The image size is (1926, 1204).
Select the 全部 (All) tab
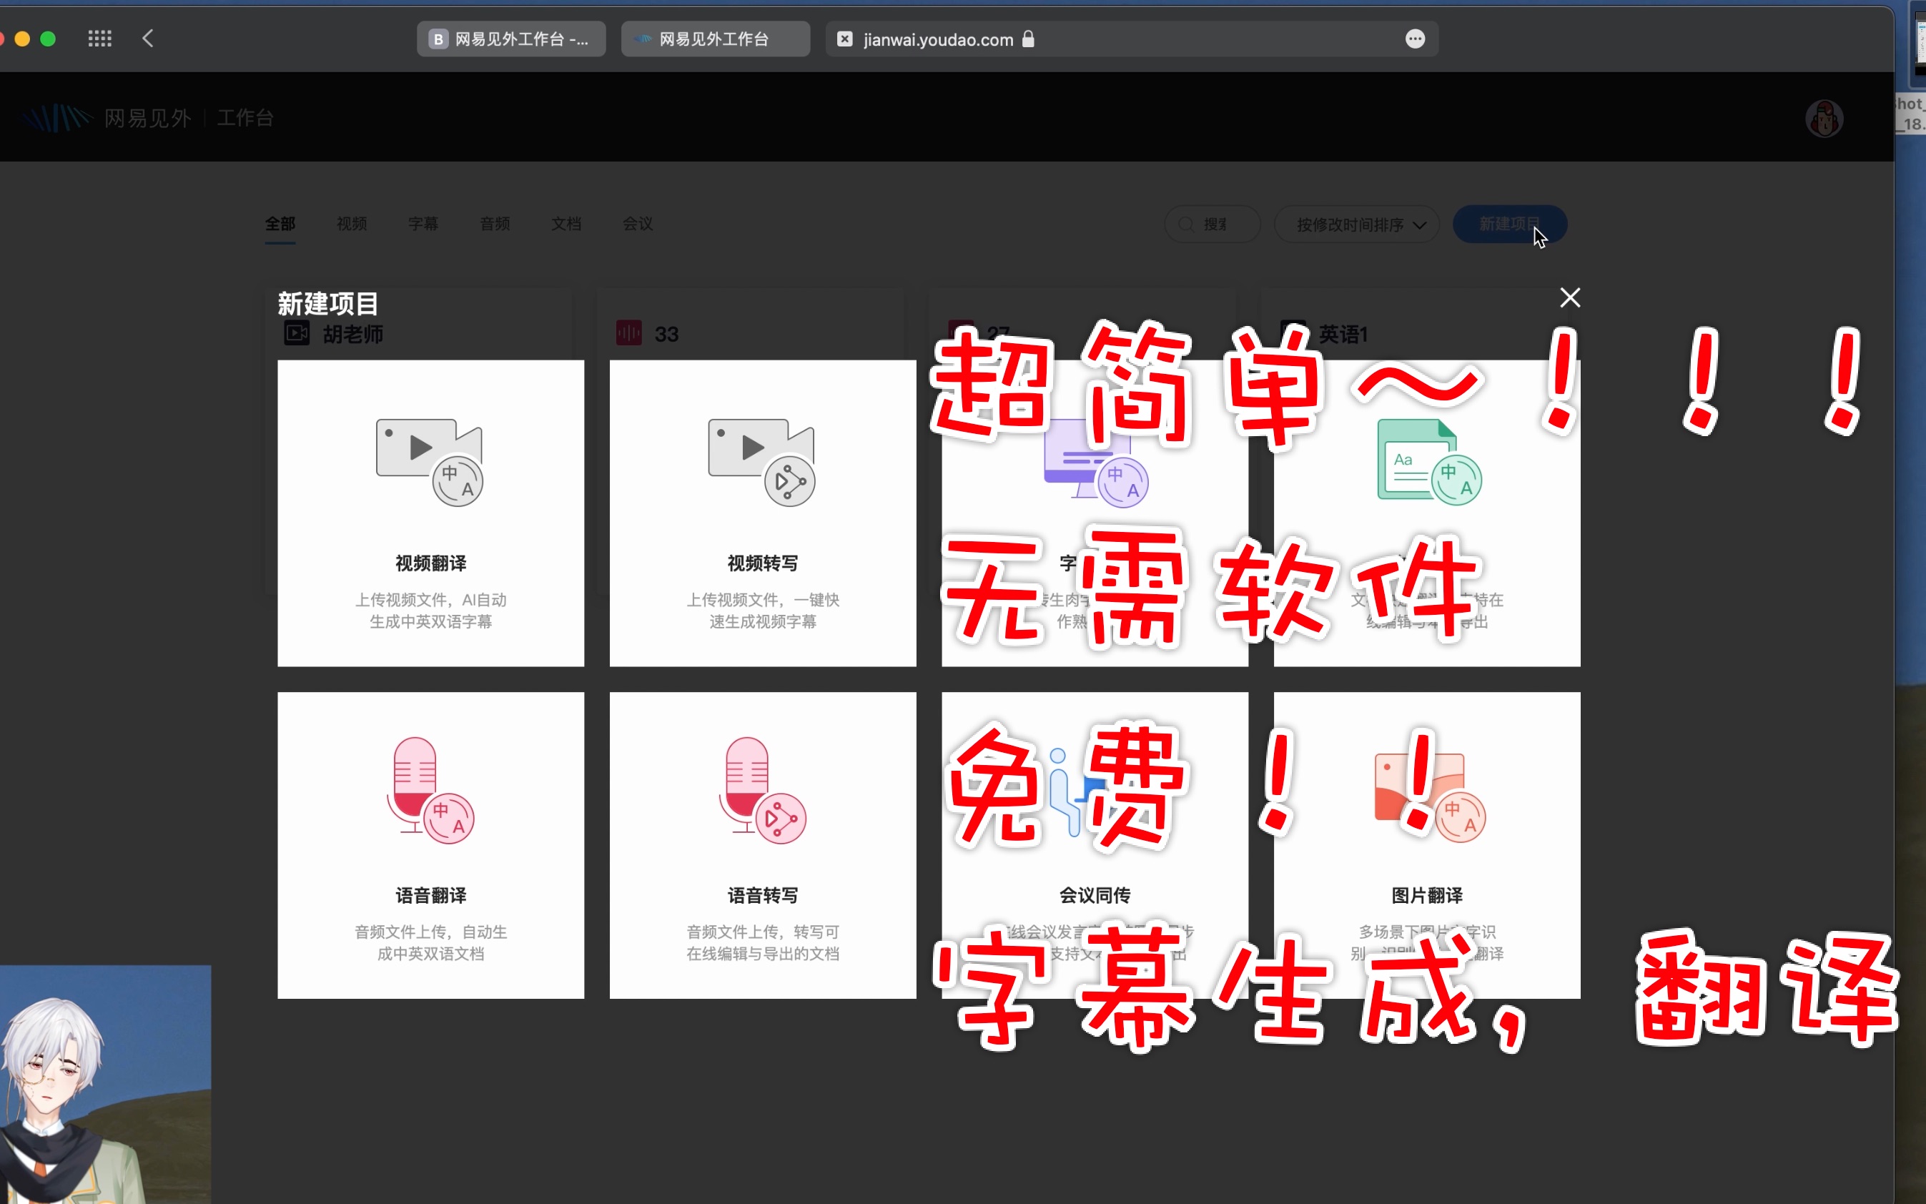click(280, 223)
